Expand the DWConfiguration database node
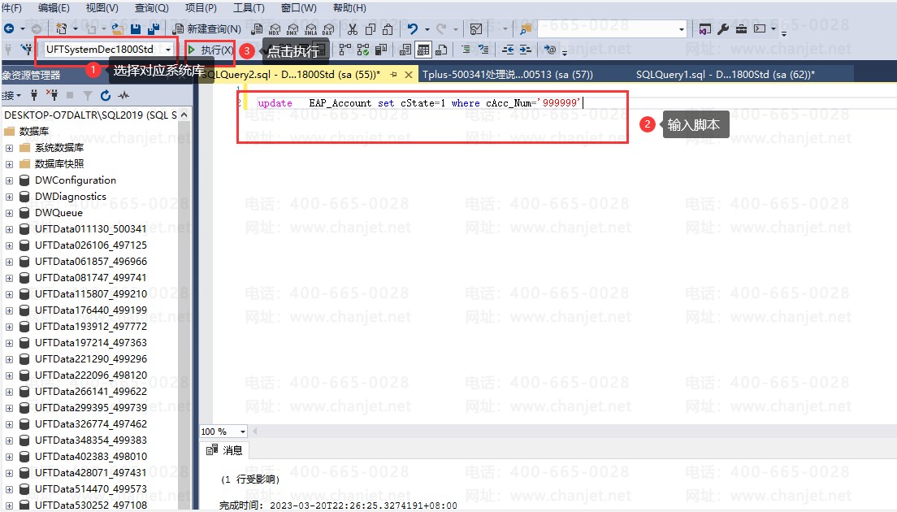897x512 pixels. (9, 180)
